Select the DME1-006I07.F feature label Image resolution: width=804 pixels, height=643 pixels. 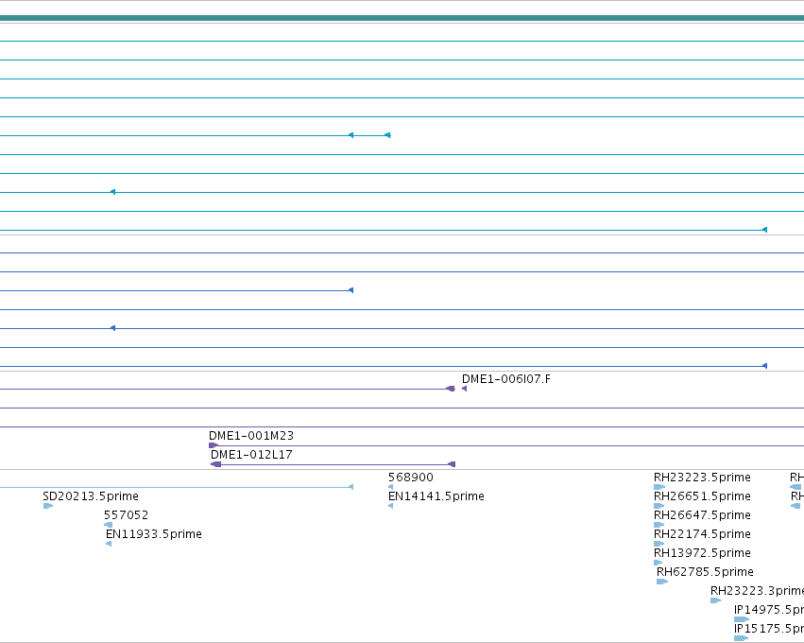(x=505, y=379)
